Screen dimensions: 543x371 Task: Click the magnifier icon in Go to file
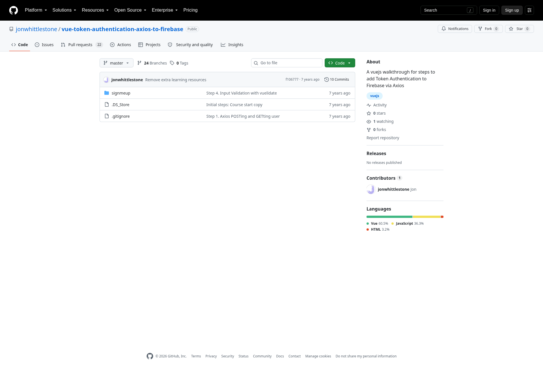256,63
